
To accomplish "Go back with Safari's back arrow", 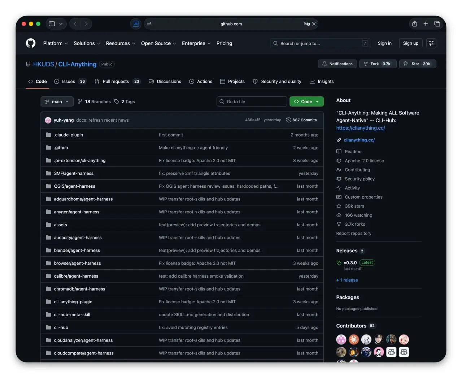I will pos(75,24).
